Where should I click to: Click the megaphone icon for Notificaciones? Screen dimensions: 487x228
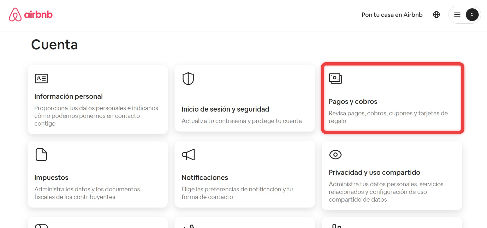pyautogui.click(x=188, y=155)
